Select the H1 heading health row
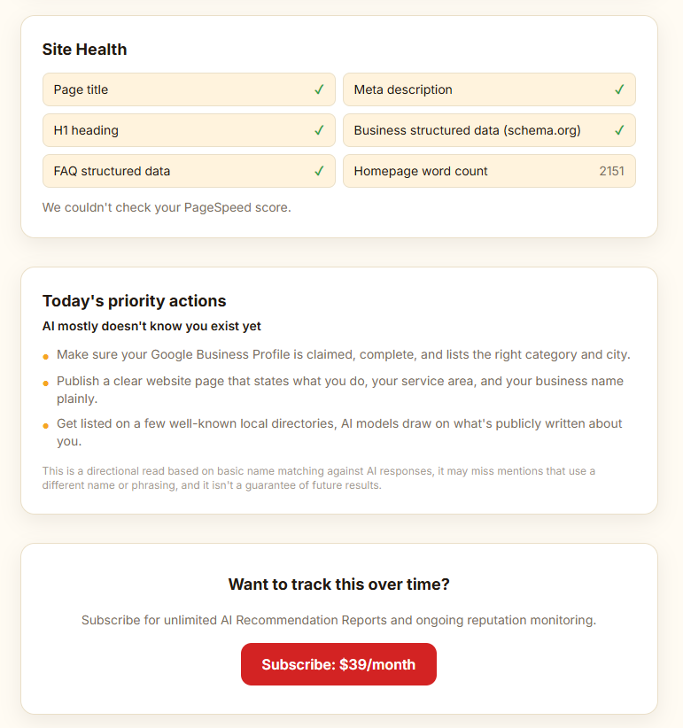The image size is (683, 728). coord(189,130)
